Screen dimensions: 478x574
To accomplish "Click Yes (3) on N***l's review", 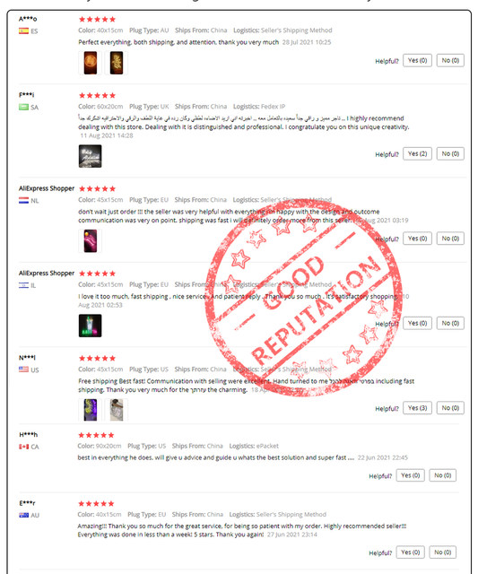I will coord(417,408).
